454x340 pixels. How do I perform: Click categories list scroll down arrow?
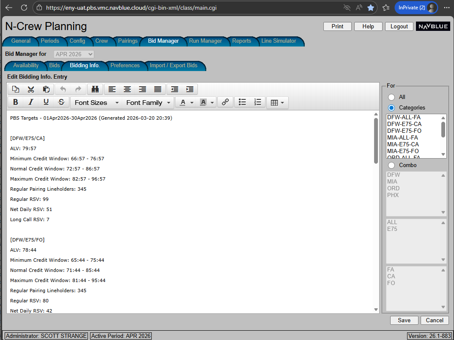click(443, 154)
